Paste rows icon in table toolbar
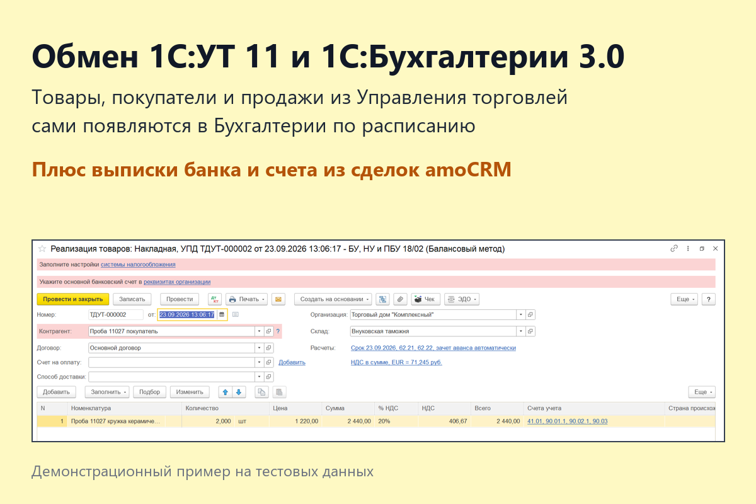Image resolution: width=756 pixels, height=504 pixels. click(279, 392)
